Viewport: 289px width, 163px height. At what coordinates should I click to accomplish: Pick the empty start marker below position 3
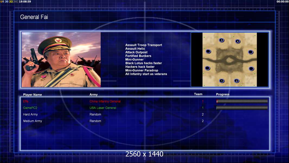pos(208,51)
